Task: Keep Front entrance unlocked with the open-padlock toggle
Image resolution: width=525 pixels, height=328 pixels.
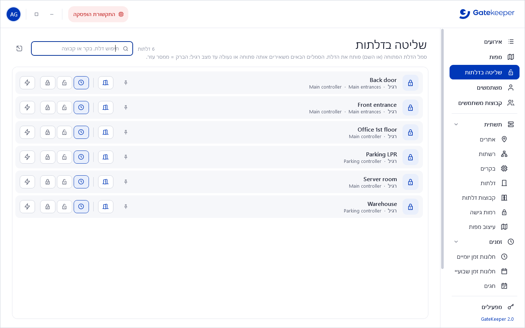Action: (65, 108)
